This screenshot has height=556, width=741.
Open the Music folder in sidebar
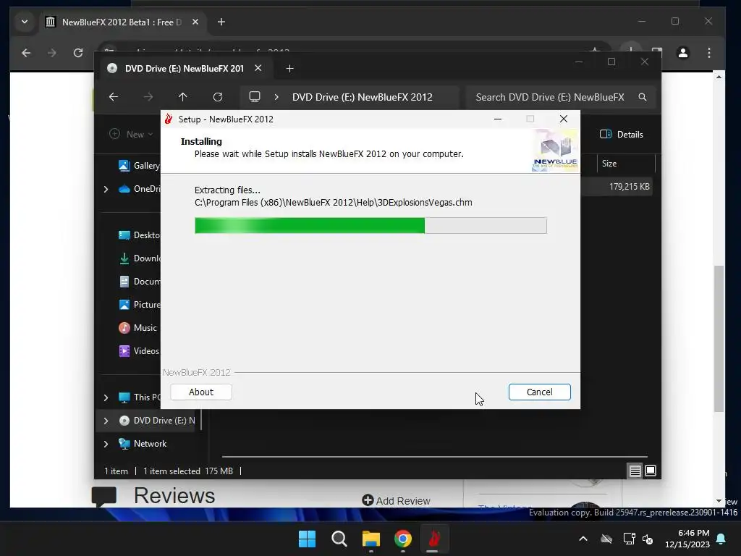tap(137, 328)
